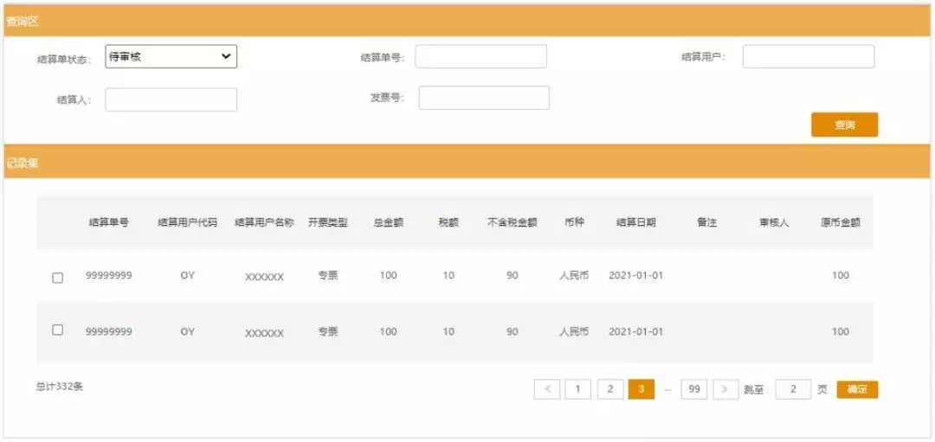Open the 结算单状态 dropdown showing 待审核
Image resolution: width=935 pixels, height=442 pixels.
pos(171,56)
